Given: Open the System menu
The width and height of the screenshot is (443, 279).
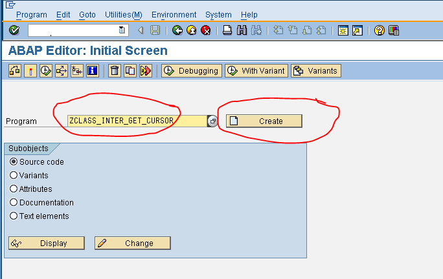Looking at the screenshot, I should coord(218,15).
